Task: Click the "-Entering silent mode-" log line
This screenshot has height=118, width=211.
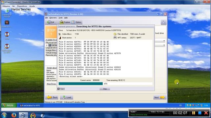Action: (71, 76)
